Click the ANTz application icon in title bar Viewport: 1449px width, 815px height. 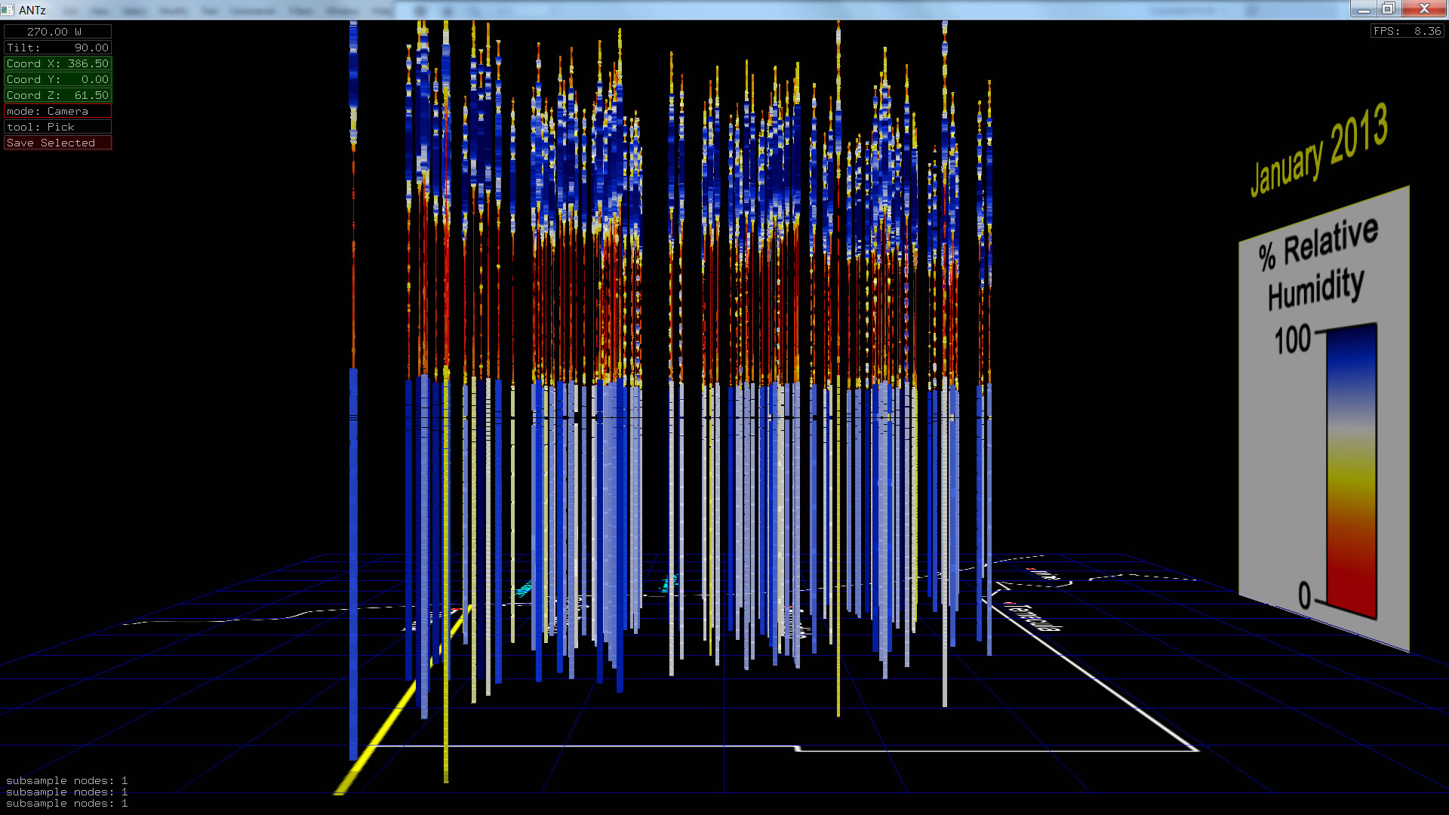coord(8,10)
